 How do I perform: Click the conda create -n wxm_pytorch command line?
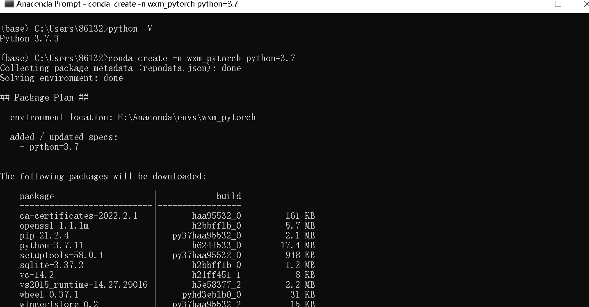148,58
